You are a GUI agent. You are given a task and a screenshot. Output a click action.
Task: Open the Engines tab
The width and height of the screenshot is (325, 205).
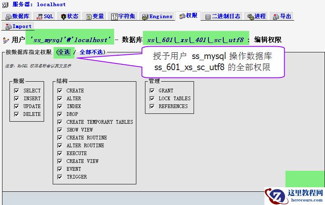click(157, 16)
